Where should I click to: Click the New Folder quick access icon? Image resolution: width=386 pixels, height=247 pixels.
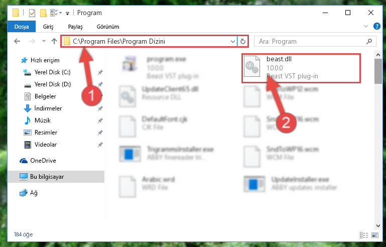pyautogui.click(x=43, y=13)
